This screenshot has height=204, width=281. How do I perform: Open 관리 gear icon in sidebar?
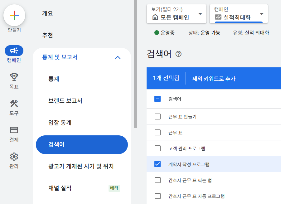point(14,157)
